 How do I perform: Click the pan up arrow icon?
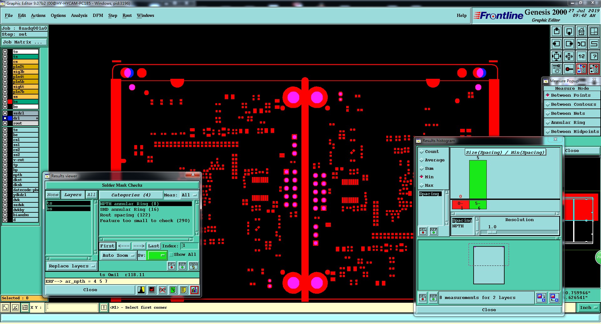557,31
